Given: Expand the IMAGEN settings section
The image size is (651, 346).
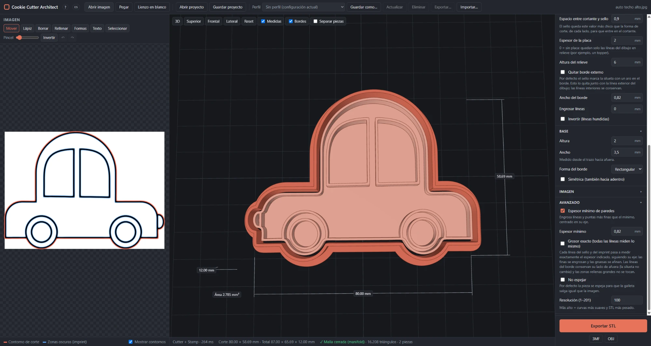Looking at the screenshot, I should (601, 192).
